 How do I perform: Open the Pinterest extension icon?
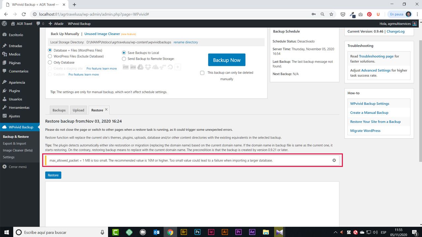click(x=369, y=14)
